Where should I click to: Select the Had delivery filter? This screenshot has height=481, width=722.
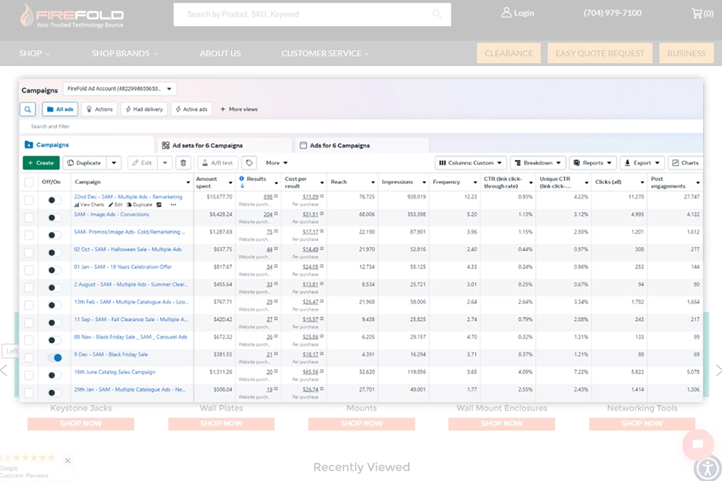[x=144, y=109]
